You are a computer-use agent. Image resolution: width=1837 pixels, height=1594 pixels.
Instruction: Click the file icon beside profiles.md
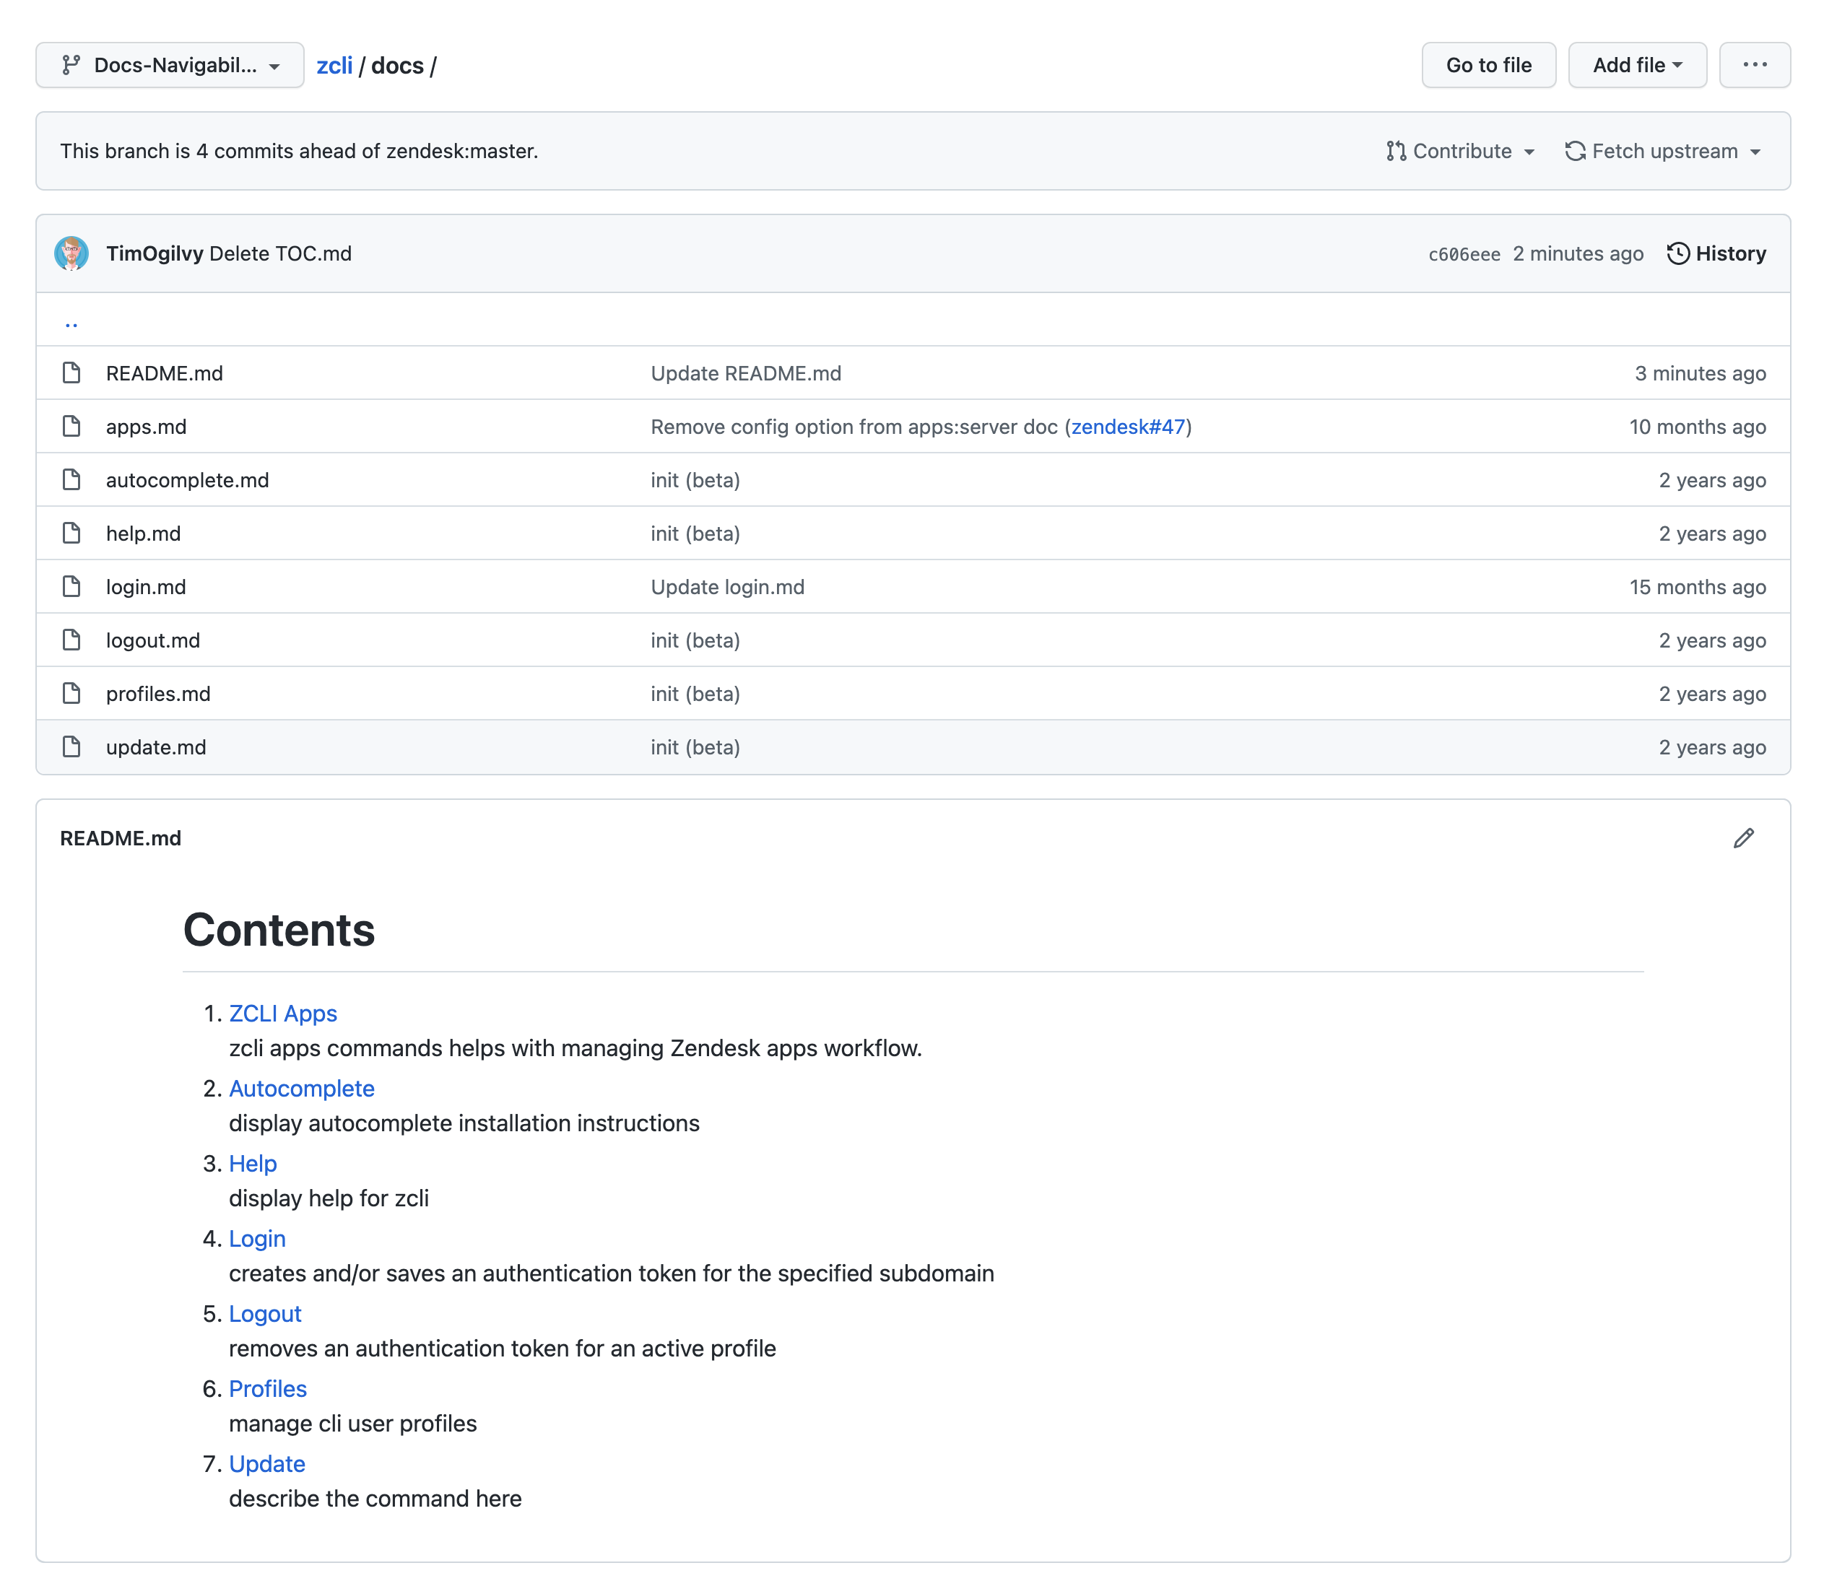(x=71, y=693)
